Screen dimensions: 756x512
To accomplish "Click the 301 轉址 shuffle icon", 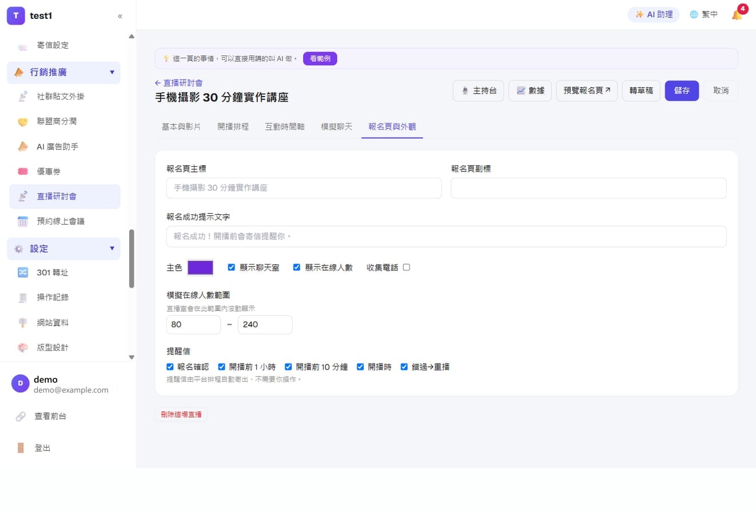I will click(23, 273).
